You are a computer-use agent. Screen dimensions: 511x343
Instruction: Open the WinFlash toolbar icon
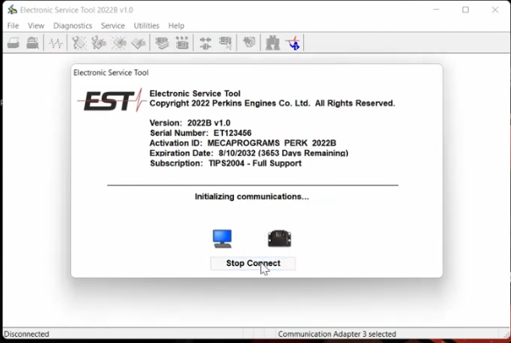249,42
